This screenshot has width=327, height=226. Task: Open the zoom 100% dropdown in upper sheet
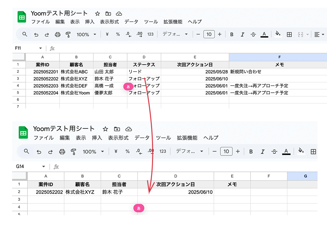[86, 34]
